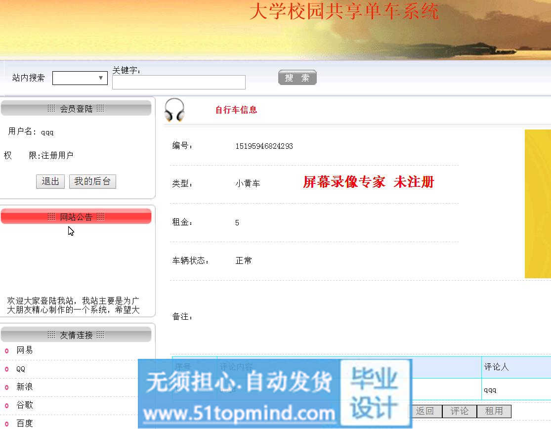
Task: Click the red 网站公告 panel header
Action: point(76,216)
